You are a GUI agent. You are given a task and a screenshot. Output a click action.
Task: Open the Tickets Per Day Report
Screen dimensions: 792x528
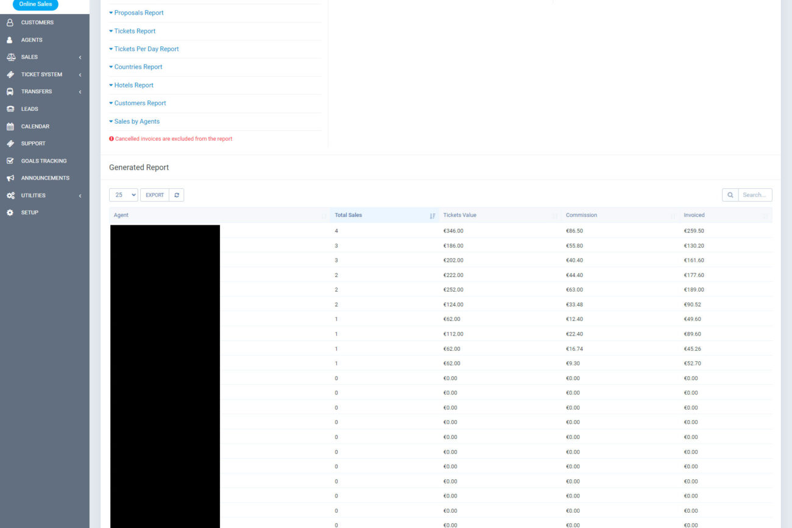point(146,49)
